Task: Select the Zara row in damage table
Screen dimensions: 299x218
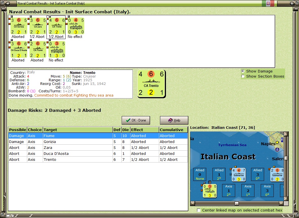Action: tap(98, 148)
